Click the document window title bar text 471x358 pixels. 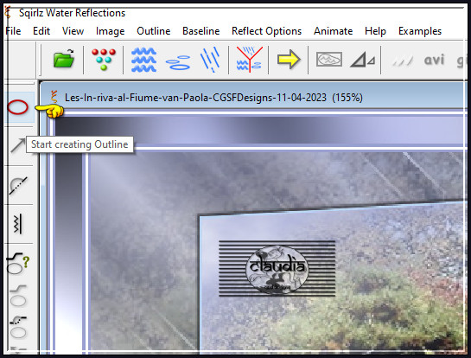pos(213,98)
